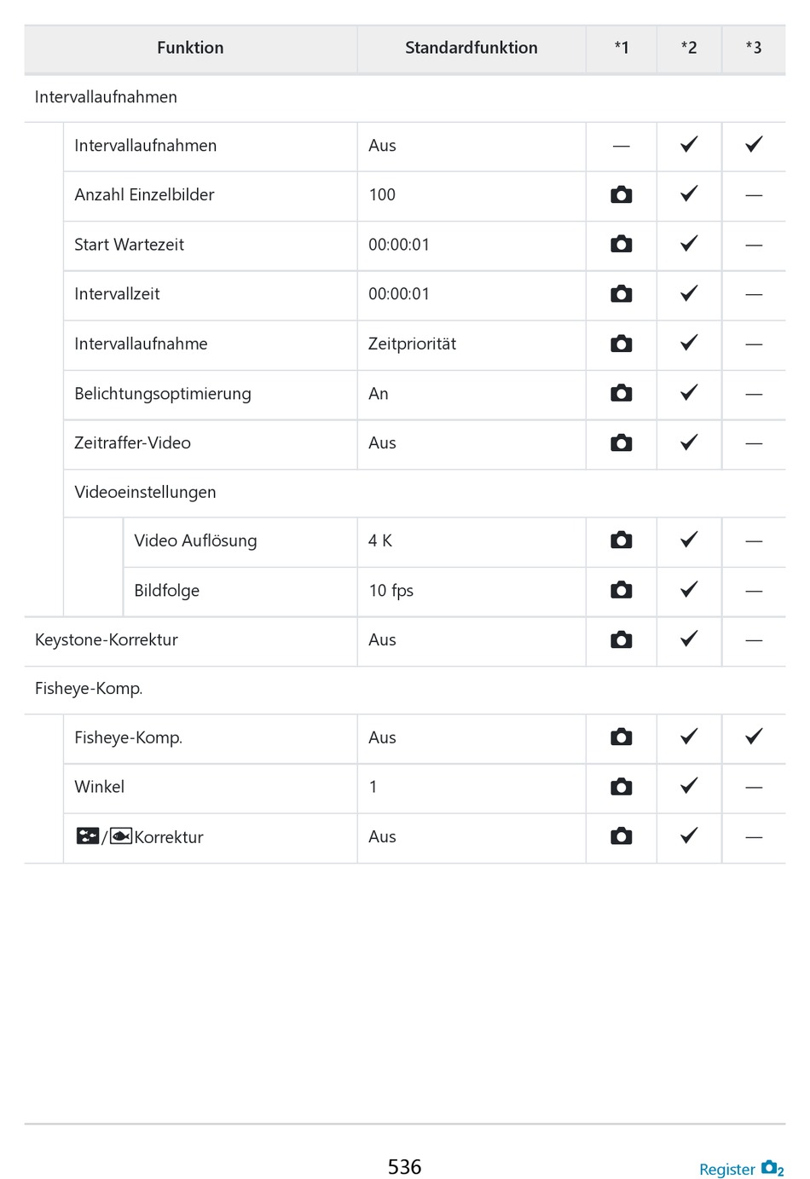
Task: Click the camera icon in Keystone-Korrektur row
Action: (621, 639)
